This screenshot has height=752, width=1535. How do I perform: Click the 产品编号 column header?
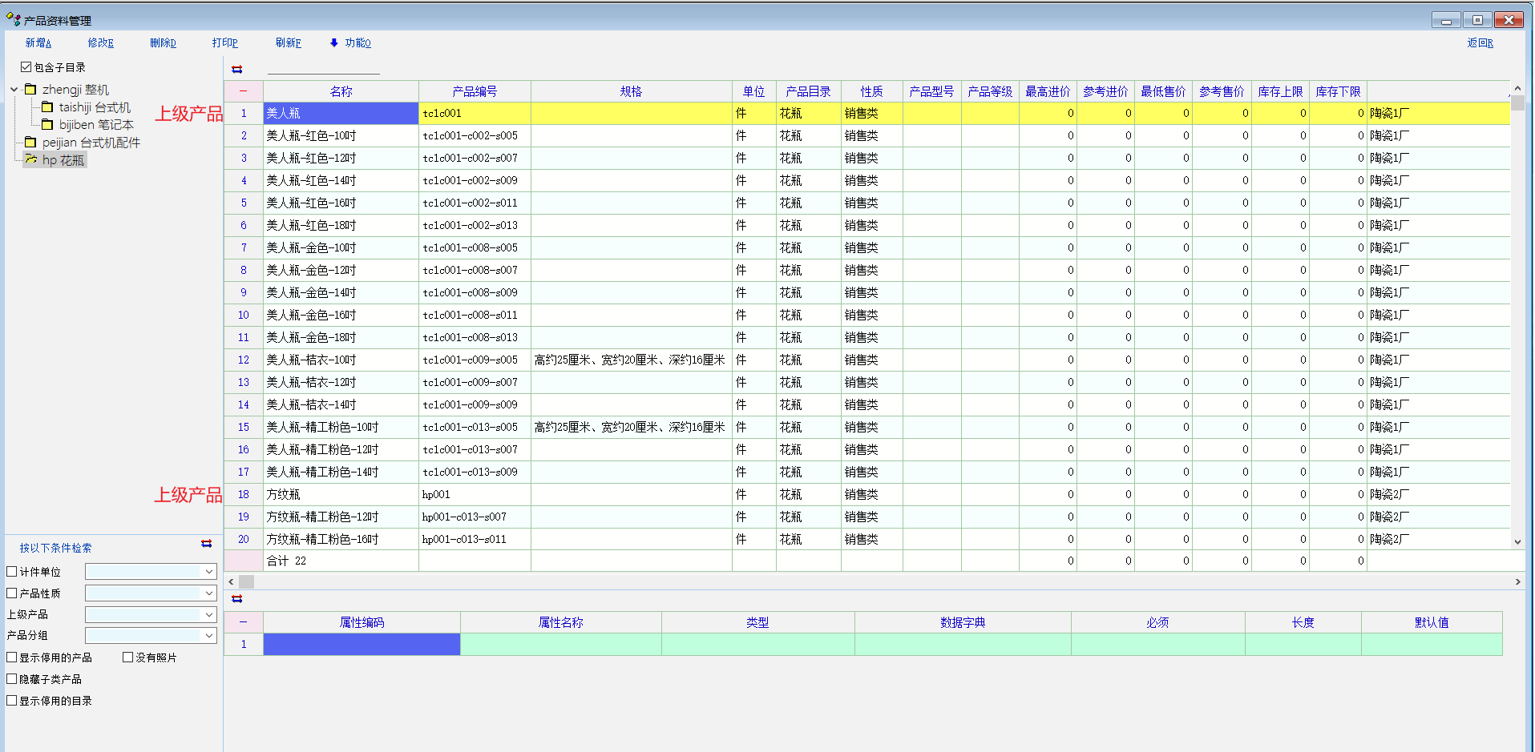475,91
